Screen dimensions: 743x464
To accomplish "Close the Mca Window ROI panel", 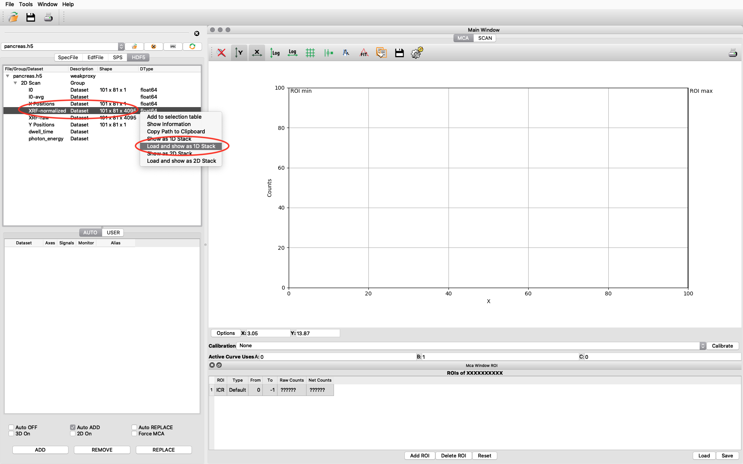I will [212, 365].
